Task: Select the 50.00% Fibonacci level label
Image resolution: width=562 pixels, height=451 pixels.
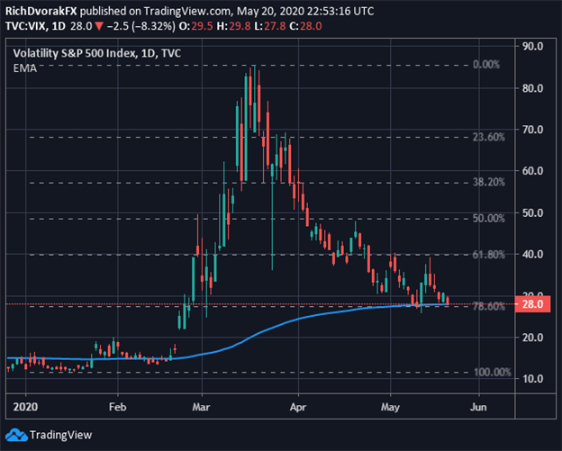Action: point(488,218)
